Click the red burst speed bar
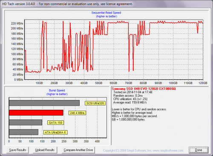The height and width of the screenshot is (156, 213). [36, 113]
